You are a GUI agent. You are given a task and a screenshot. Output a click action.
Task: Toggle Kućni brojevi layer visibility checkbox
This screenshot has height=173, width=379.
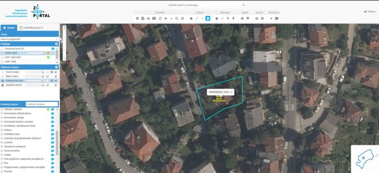point(47,72)
